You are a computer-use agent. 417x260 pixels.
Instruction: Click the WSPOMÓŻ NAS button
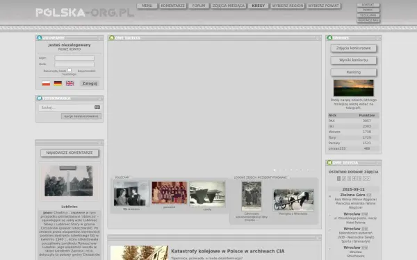tap(368, 20)
